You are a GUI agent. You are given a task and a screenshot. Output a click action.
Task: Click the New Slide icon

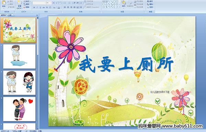click(20, 3)
